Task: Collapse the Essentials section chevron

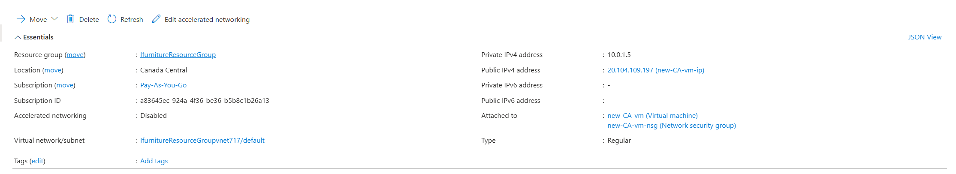Action: click(x=18, y=37)
